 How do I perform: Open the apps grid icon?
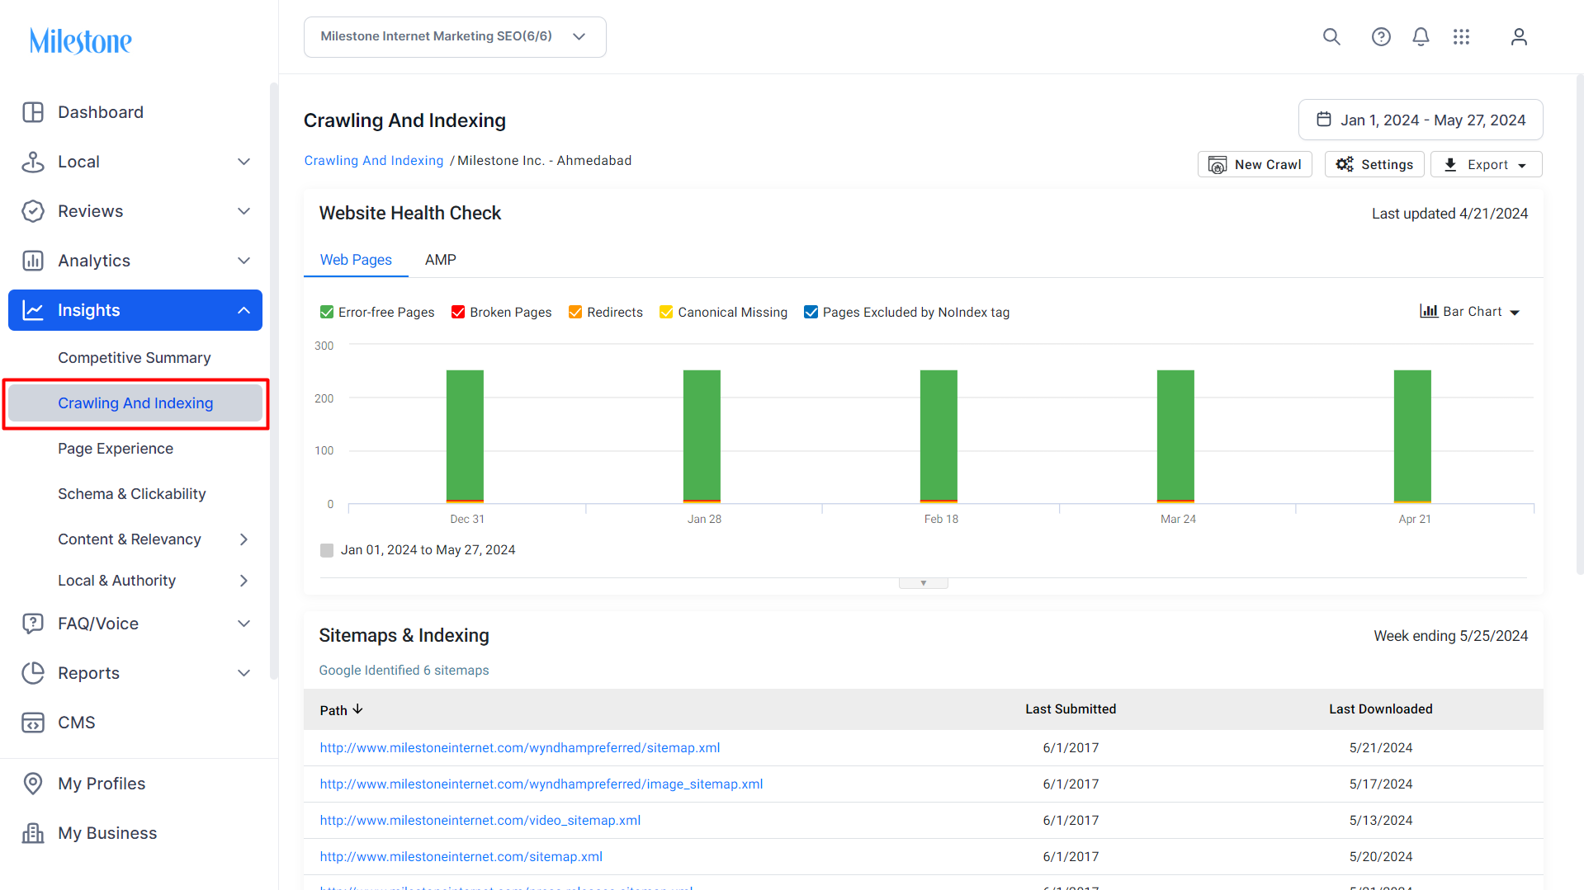(1461, 37)
